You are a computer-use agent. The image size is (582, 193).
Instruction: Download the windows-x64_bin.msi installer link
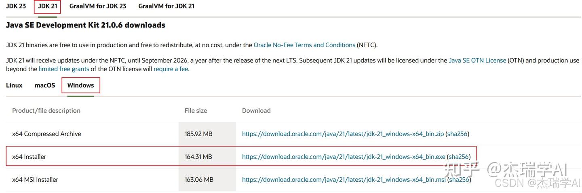pyautogui.click(x=344, y=180)
